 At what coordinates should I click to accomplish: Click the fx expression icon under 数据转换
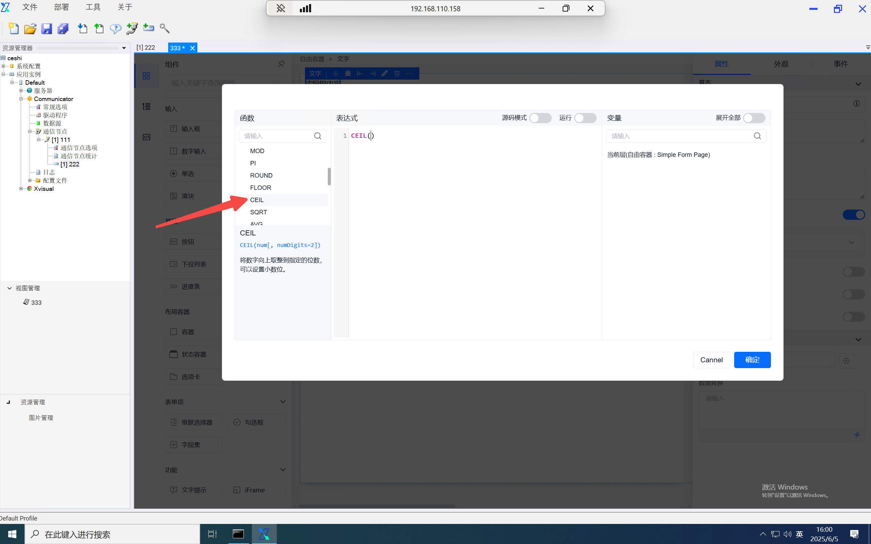(x=857, y=435)
